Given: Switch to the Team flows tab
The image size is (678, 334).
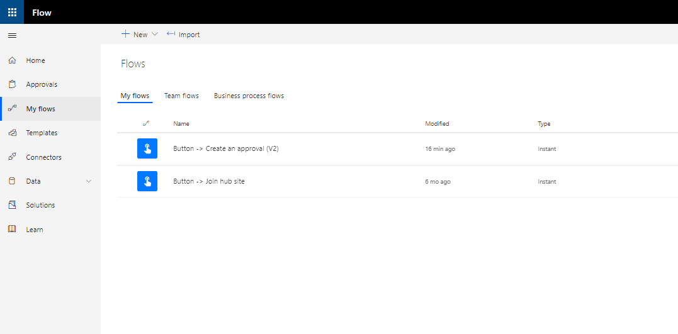Looking at the screenshot, I should [181, 96].
